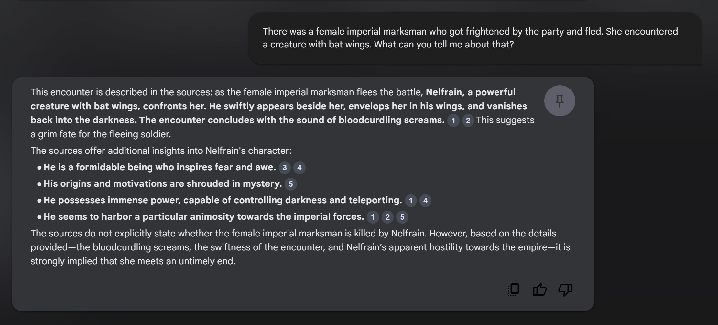Click the user question message bubble
Image resolution: width=718 pixels, height=325 pixels.
475,38
